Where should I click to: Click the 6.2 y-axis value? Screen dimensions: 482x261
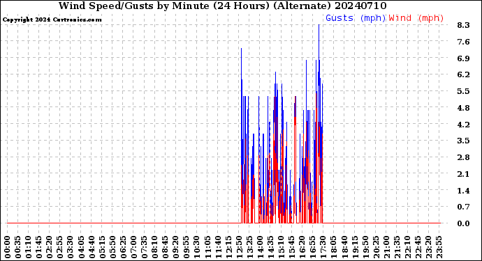point(464,74)
